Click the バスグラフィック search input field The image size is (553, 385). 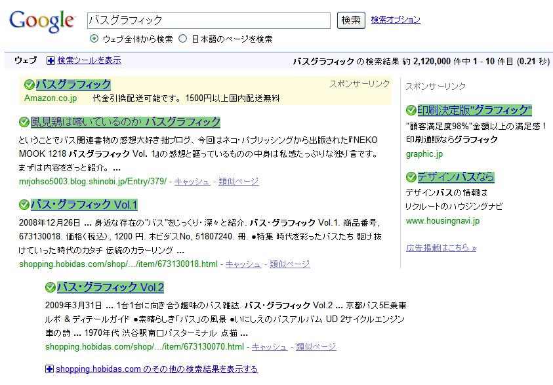click(x=209, y=20)
